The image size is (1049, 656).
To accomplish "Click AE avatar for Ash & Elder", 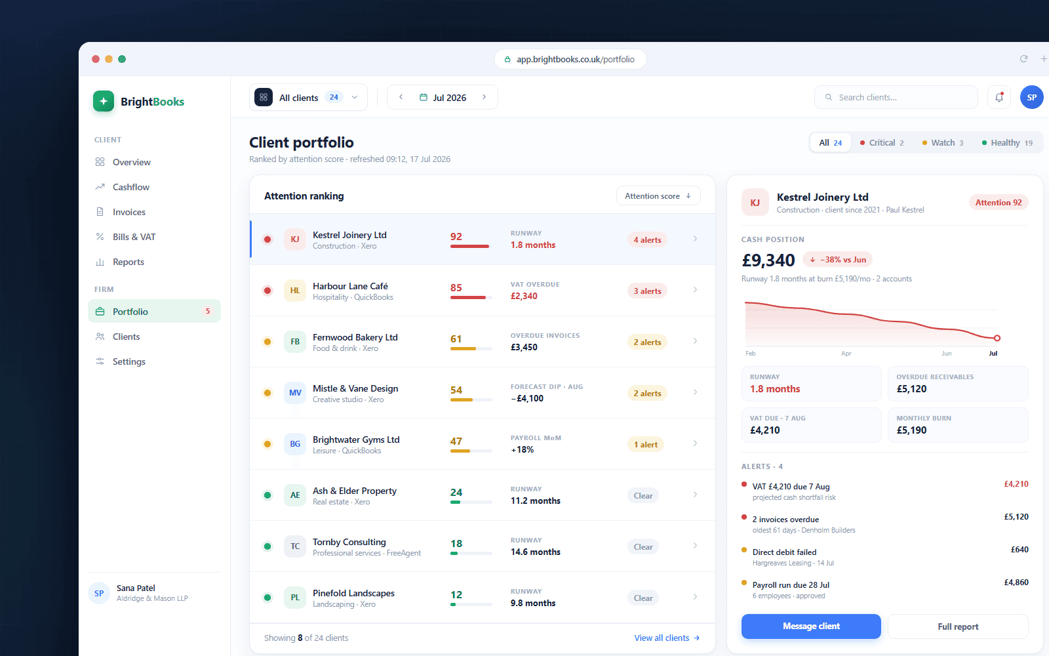I will pos(295,495).
